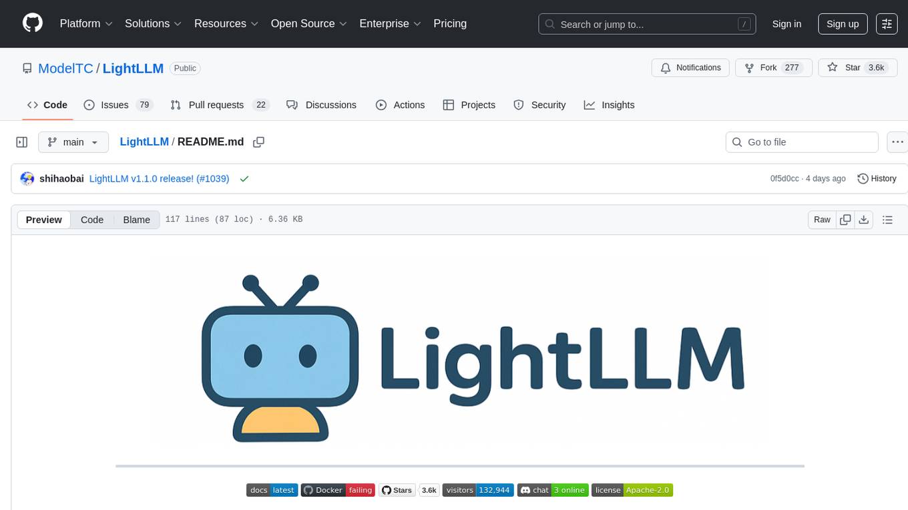Focus the Search or jump to field
This screenshot has height=510, width=908.
(647, 24)
